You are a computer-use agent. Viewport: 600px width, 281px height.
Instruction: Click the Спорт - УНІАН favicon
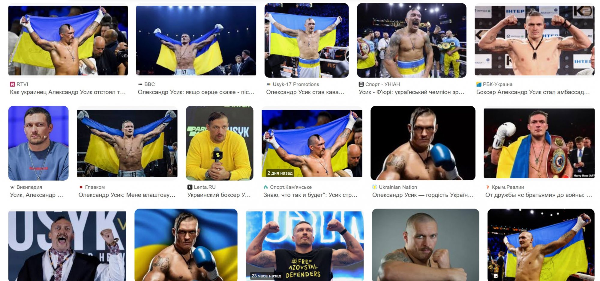point(361,84)
